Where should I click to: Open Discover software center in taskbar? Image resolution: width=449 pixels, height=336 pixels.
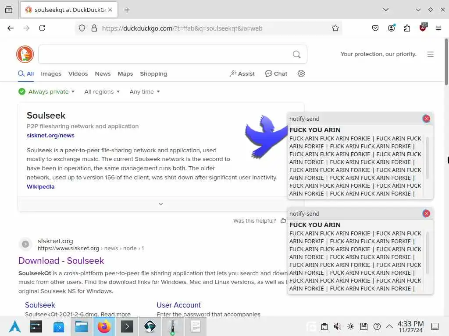[x=59, y=326]
